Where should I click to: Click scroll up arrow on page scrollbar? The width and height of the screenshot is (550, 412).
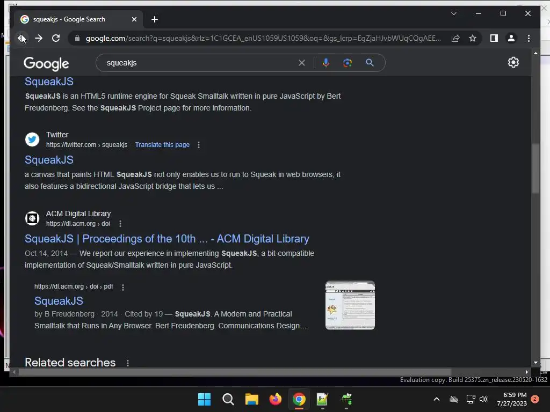point(535,53)
